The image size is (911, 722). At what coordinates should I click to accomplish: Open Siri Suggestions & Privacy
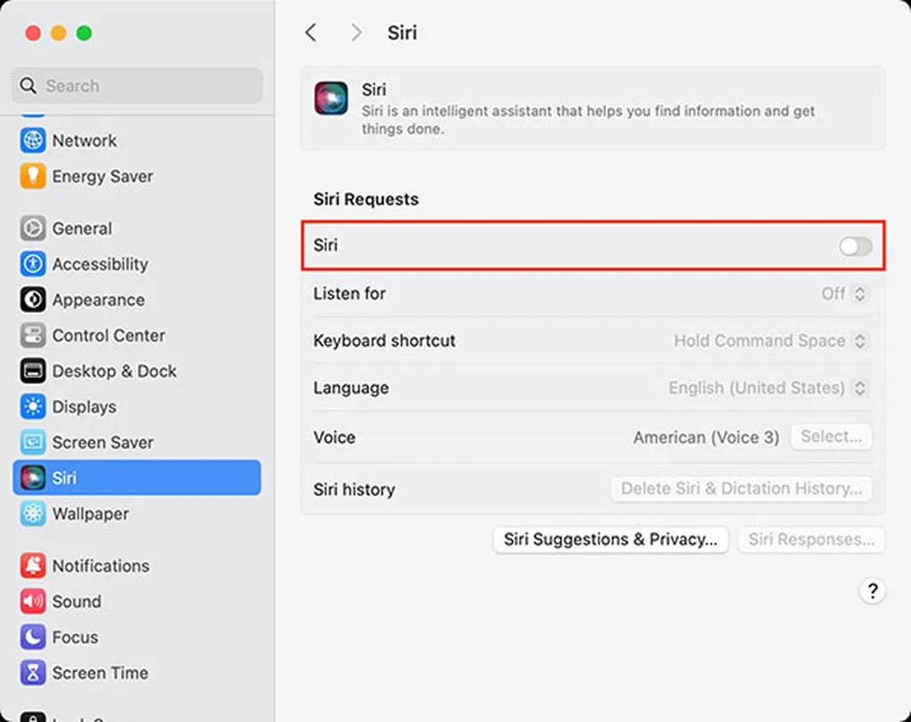coord(610,540)
